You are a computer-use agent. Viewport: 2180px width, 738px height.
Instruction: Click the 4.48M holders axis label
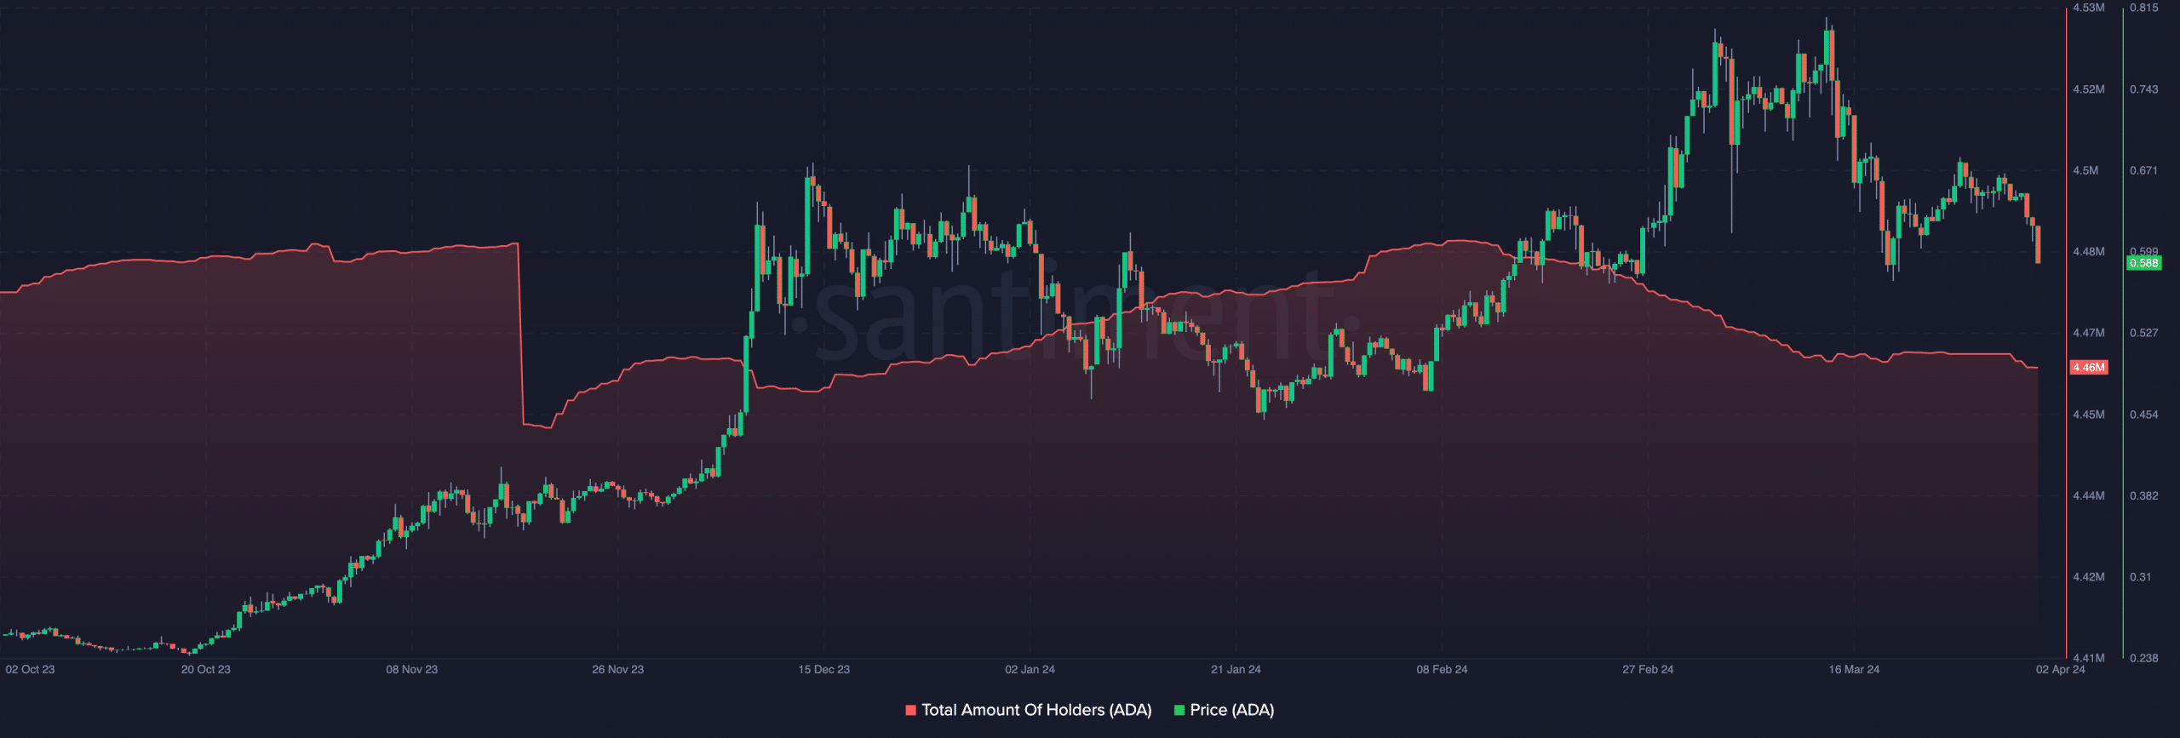point(2088,252)
